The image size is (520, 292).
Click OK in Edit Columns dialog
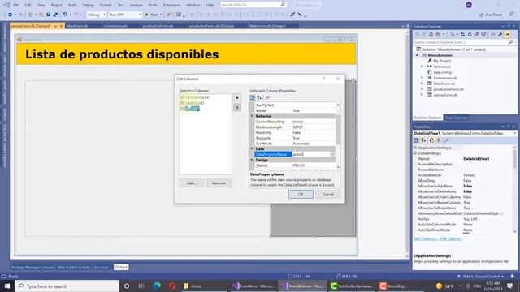(x=301, y=195)
